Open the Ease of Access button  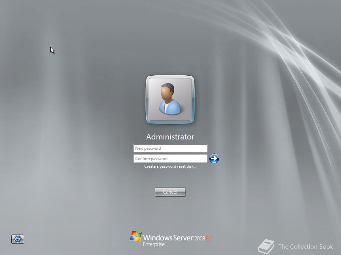tap(18, 239)
